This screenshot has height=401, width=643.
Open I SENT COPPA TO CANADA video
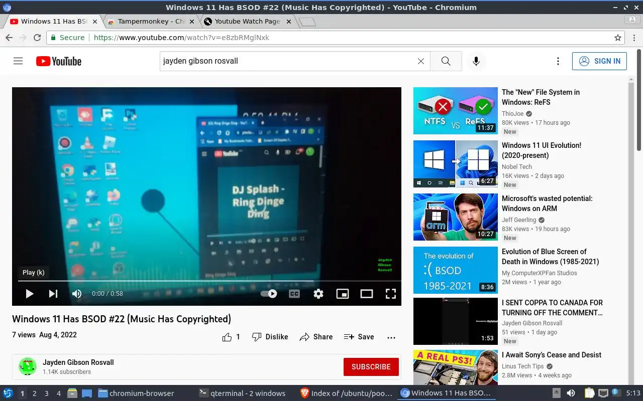coord(552,308)
